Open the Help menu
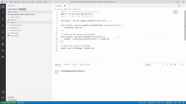The width and height of the screenshot is (186, 104). pyautogui.click(x=46, y=2)
